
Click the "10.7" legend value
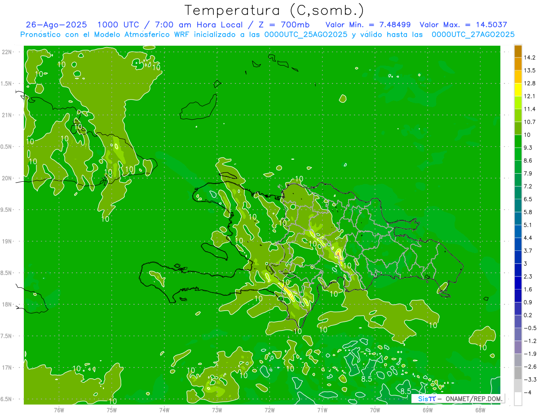(530, 122)
